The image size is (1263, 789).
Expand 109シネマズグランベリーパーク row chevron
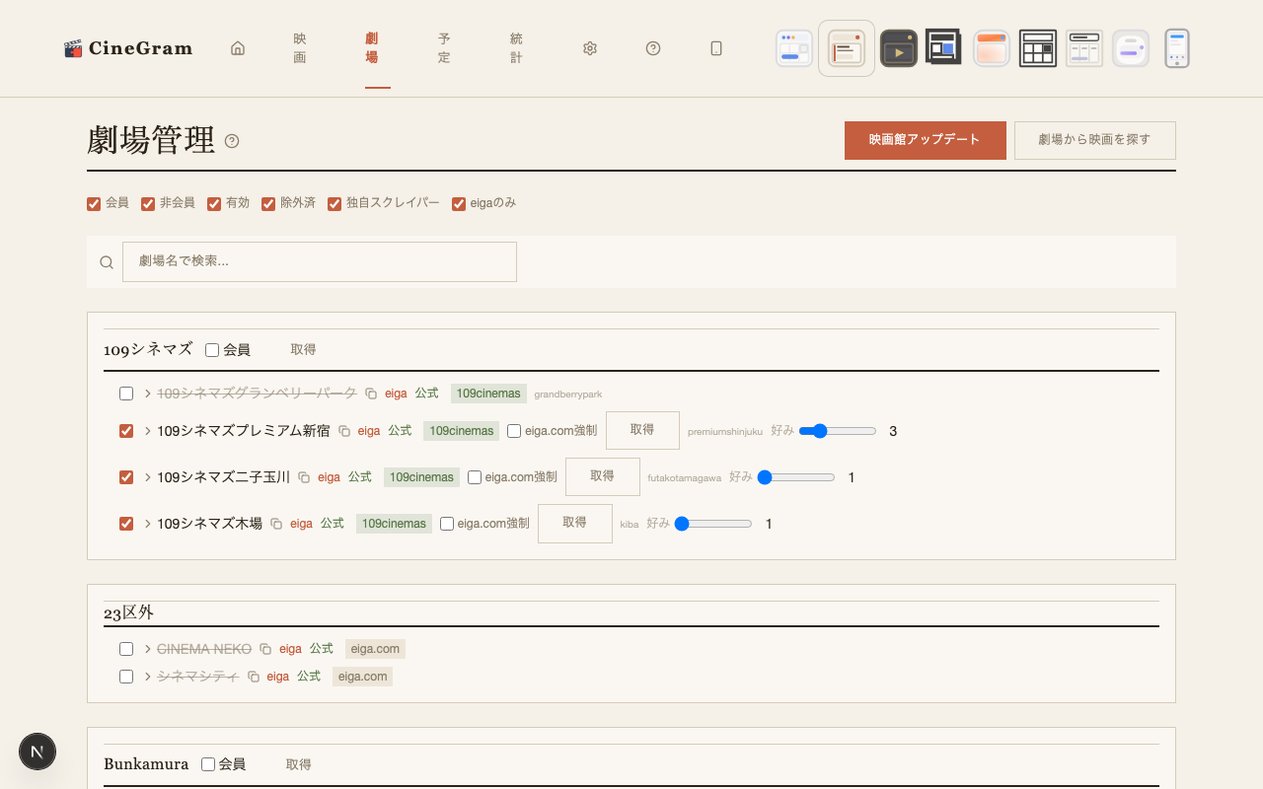click(148, 394)
